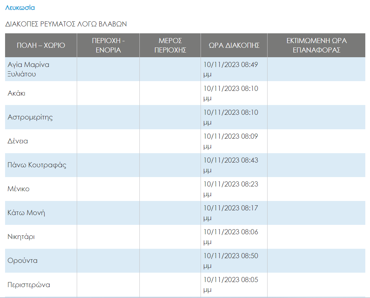
Task: Click the Αγία Μαρίνα Ξυλιάτου cell
Action: tap(29, 69)
